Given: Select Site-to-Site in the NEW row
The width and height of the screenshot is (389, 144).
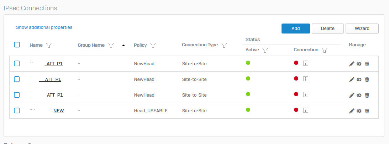Looking at the screenshot, I should (194, 111).
